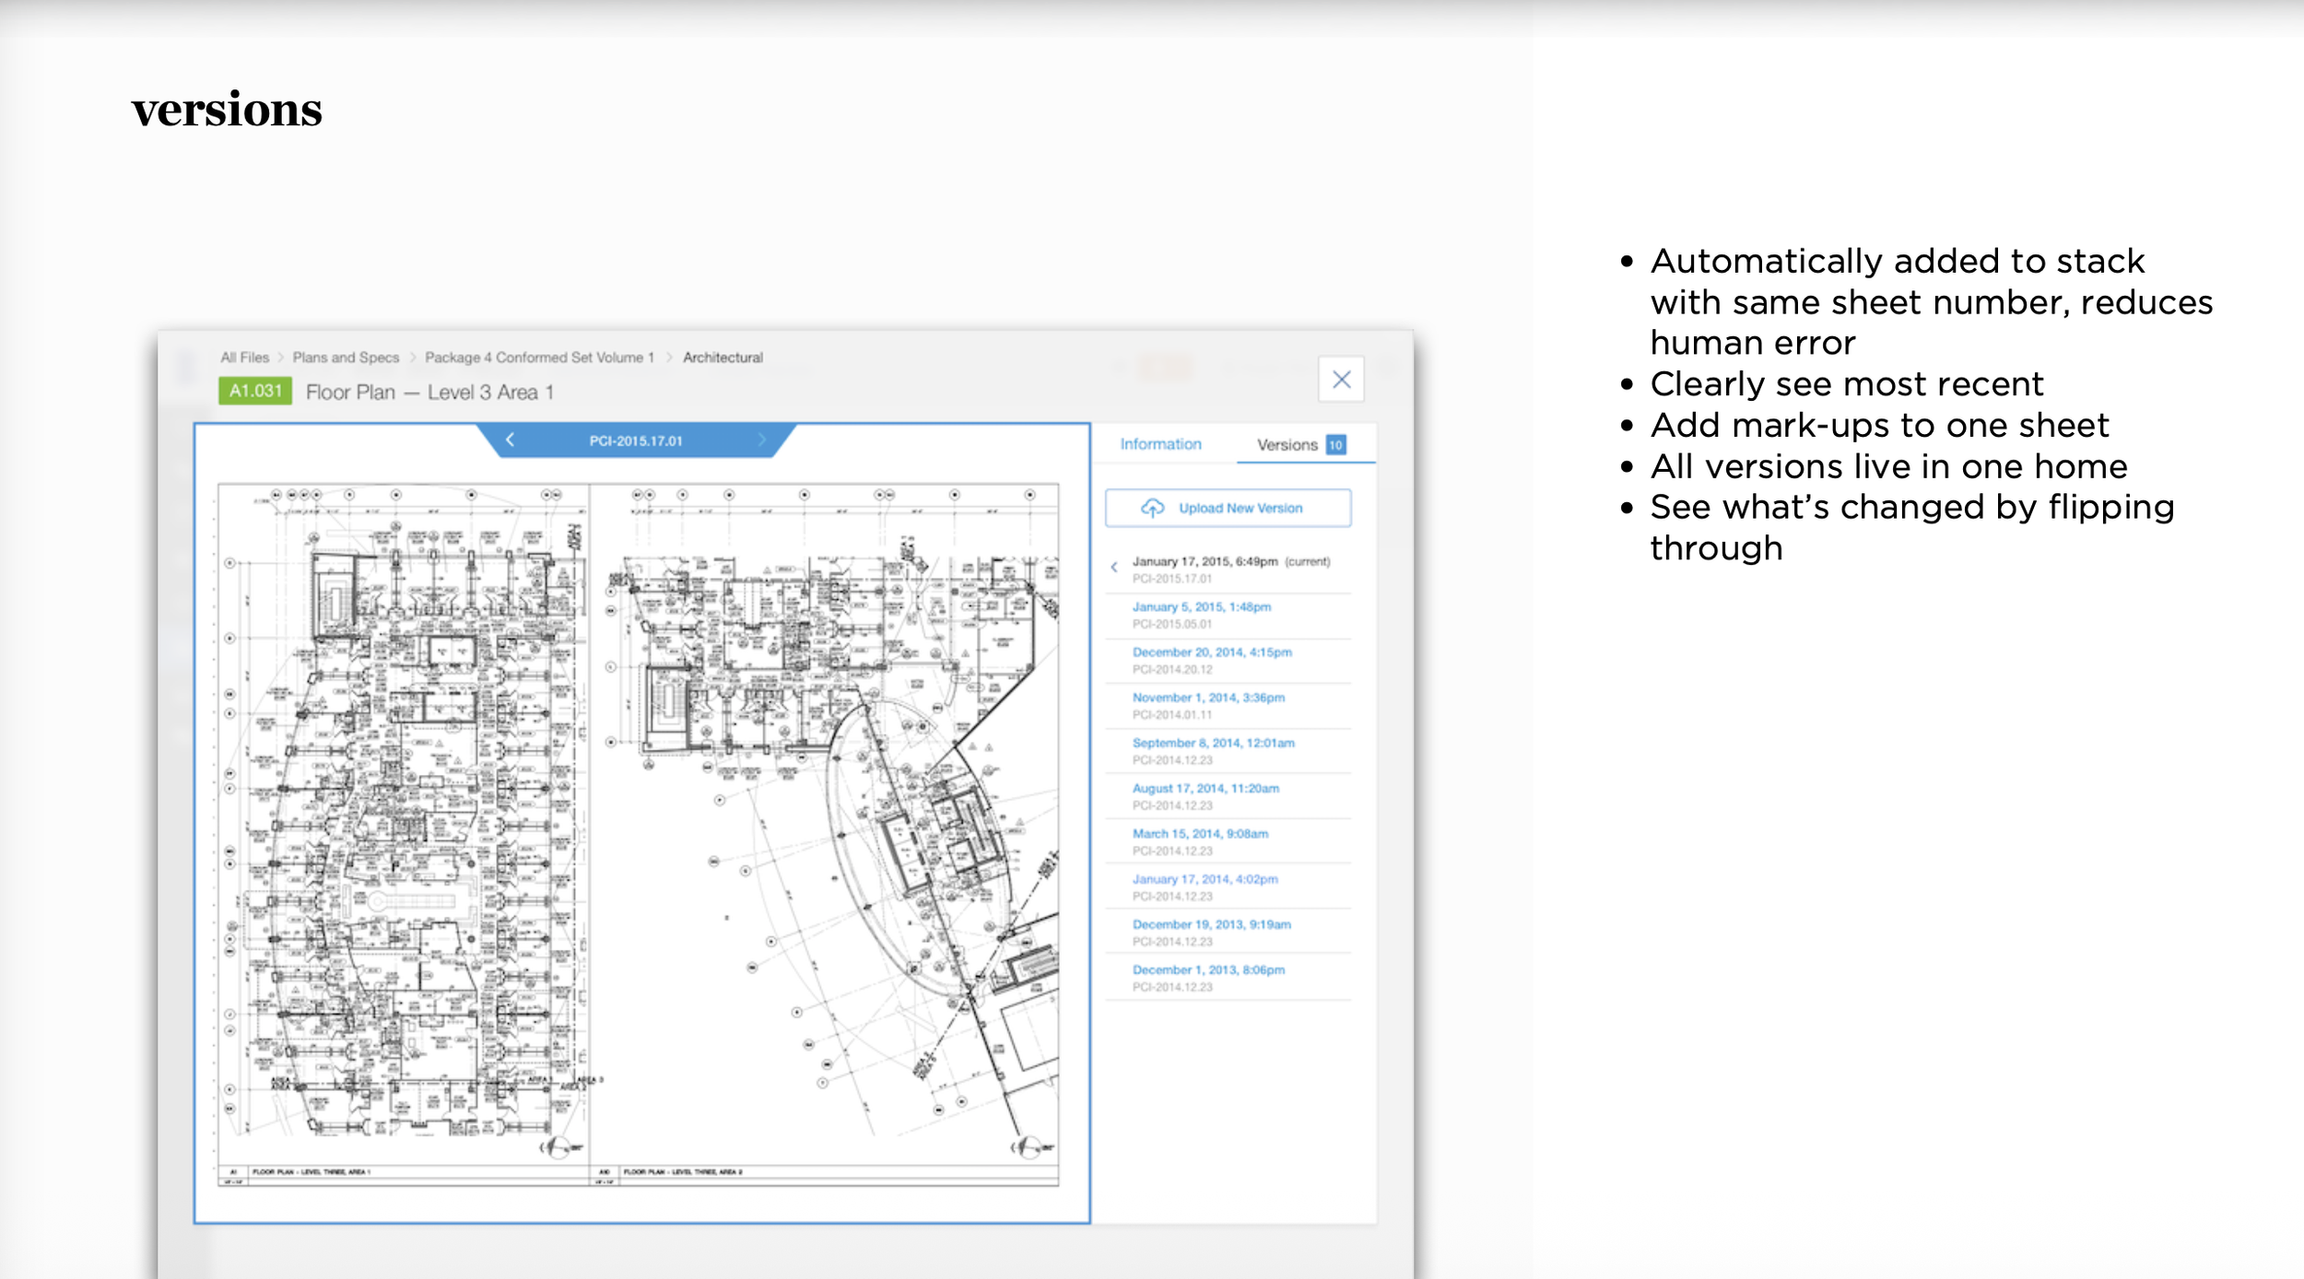2304x1279 pixels.
Task: Open the December 1, 2013 version
Action: pos(1207,970)
